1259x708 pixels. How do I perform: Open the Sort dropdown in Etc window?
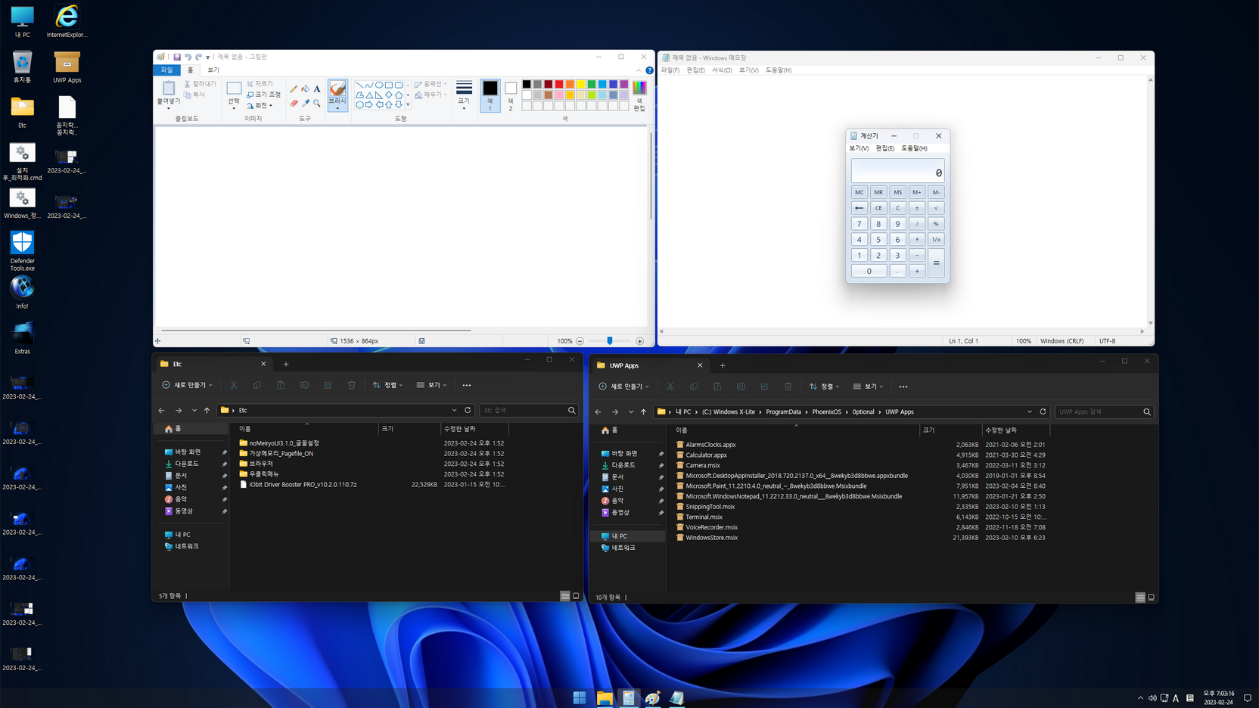click(387, 385)
